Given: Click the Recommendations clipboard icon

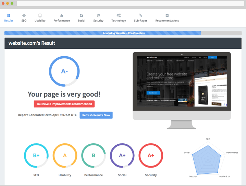Looking at the screenshot, I should point(167,15).
